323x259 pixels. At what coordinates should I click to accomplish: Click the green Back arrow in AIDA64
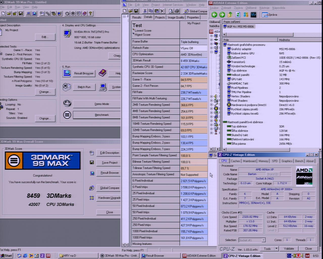214,15
